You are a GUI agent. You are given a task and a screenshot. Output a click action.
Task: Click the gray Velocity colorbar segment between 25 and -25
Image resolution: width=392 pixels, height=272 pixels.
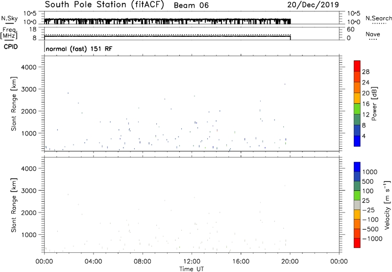tap(357, 205)
